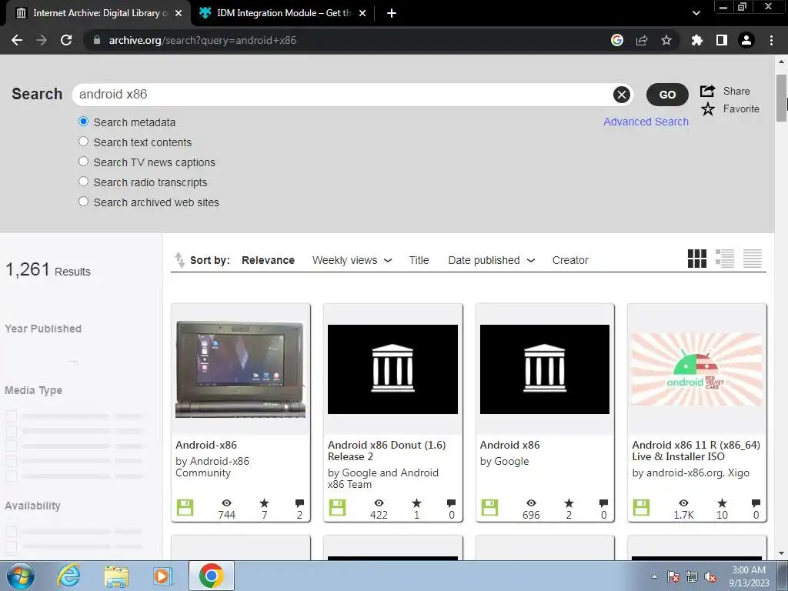Click the GO search button
The image size is (788, 591).
(667, 95)
